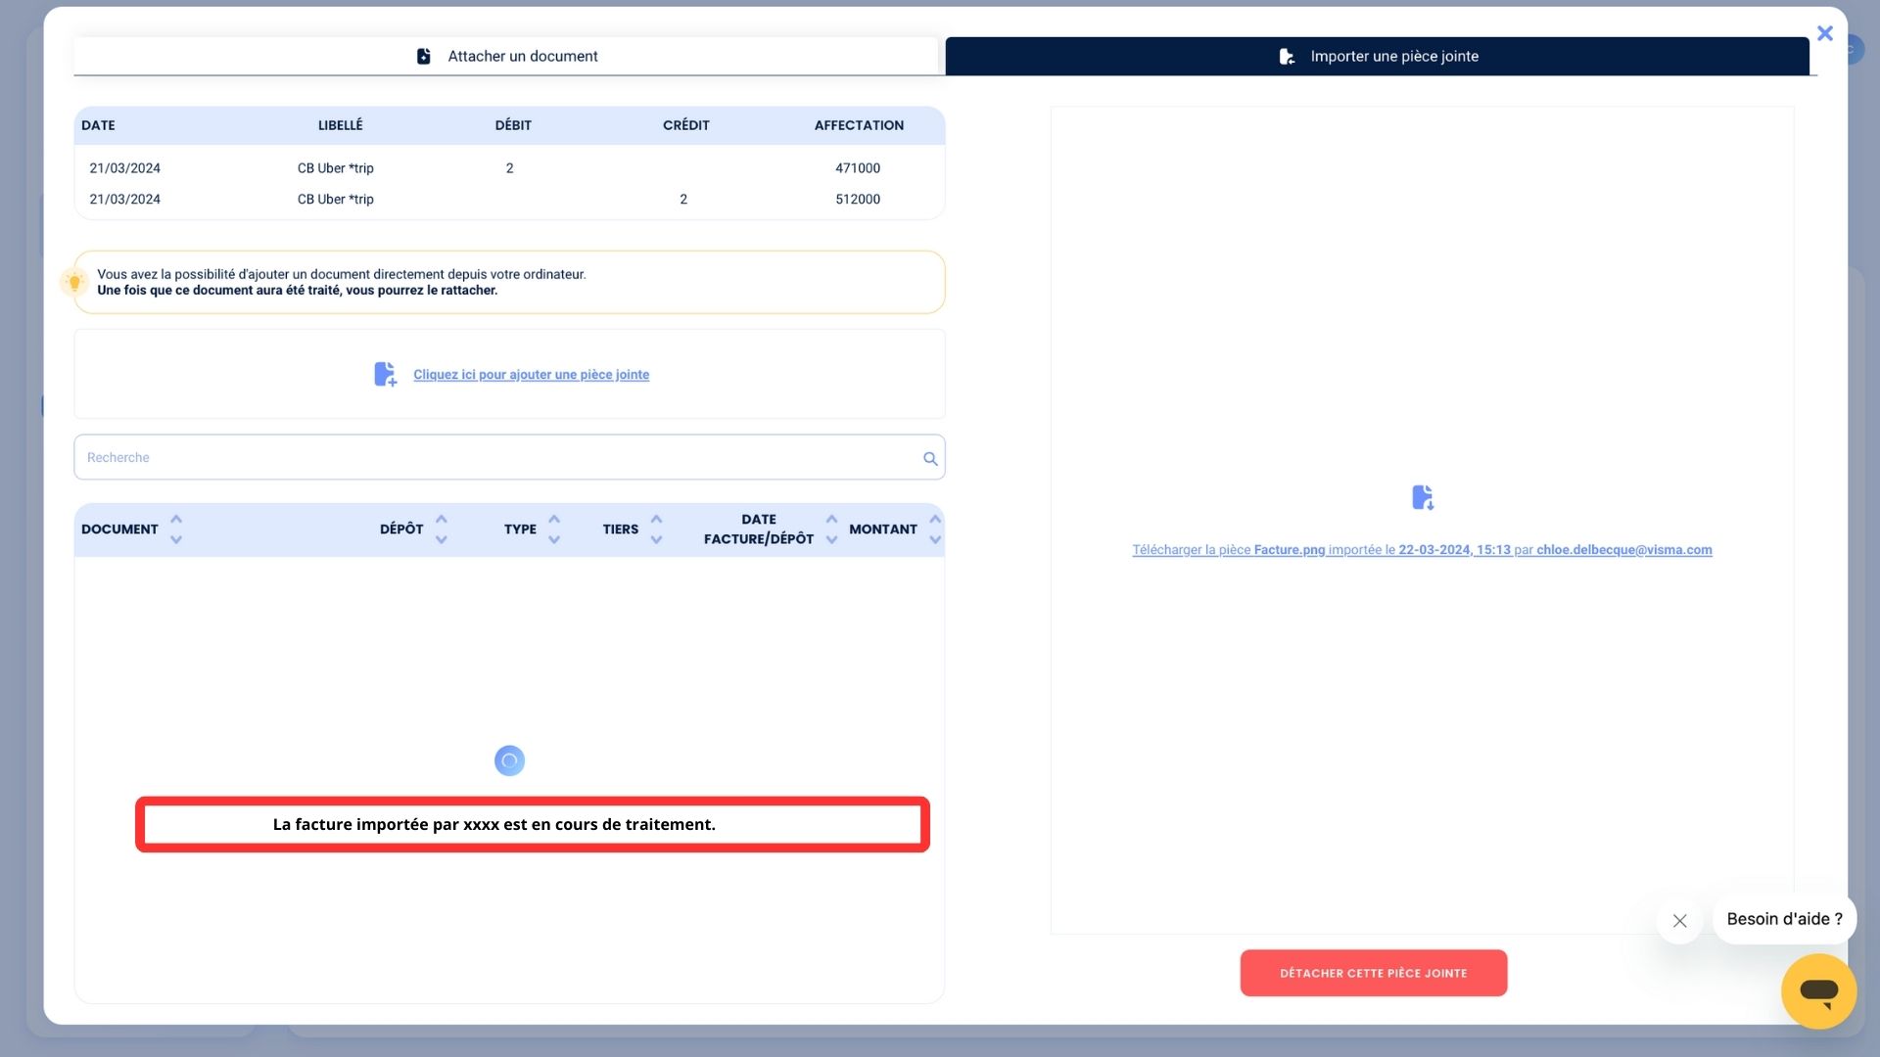Close the dialog with the X icon
Screen dimensions: 1880x1057
(1824, 34)
